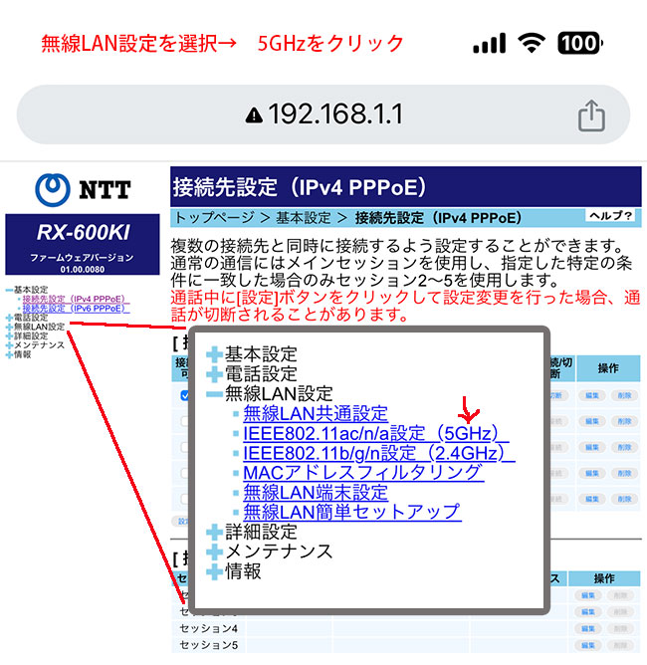Tap the battery 100 indicator
This screenshot has width=647, height=665.
tap(580, 43)
